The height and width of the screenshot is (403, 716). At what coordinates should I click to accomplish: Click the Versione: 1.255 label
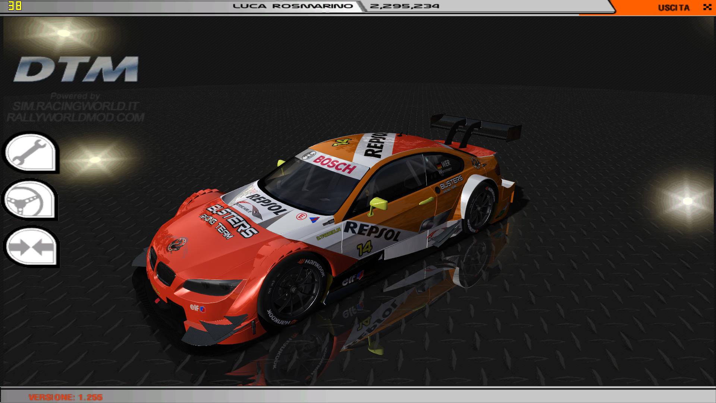coord(66,397)
